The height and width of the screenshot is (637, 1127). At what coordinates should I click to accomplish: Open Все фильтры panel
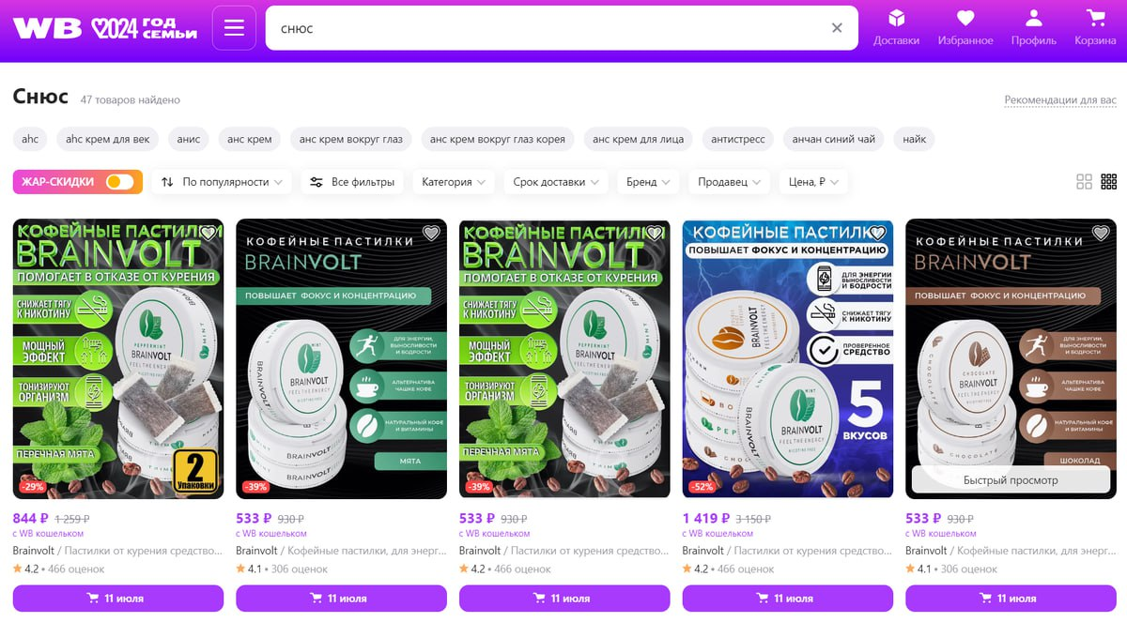tap(352, 182)
